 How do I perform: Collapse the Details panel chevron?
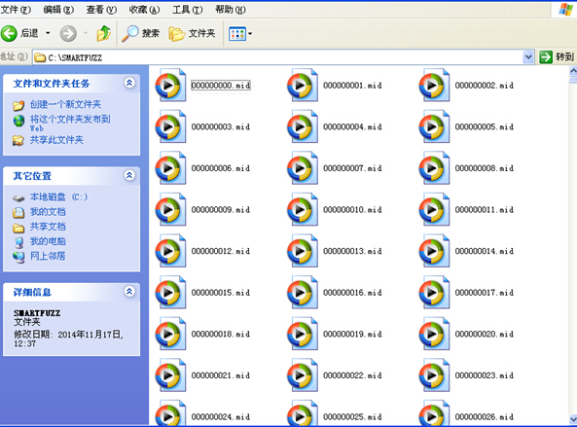(x=129, y=291)
